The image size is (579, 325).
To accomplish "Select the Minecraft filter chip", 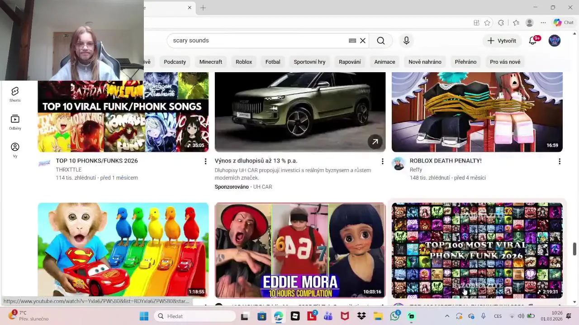I will tap(211, 62).
